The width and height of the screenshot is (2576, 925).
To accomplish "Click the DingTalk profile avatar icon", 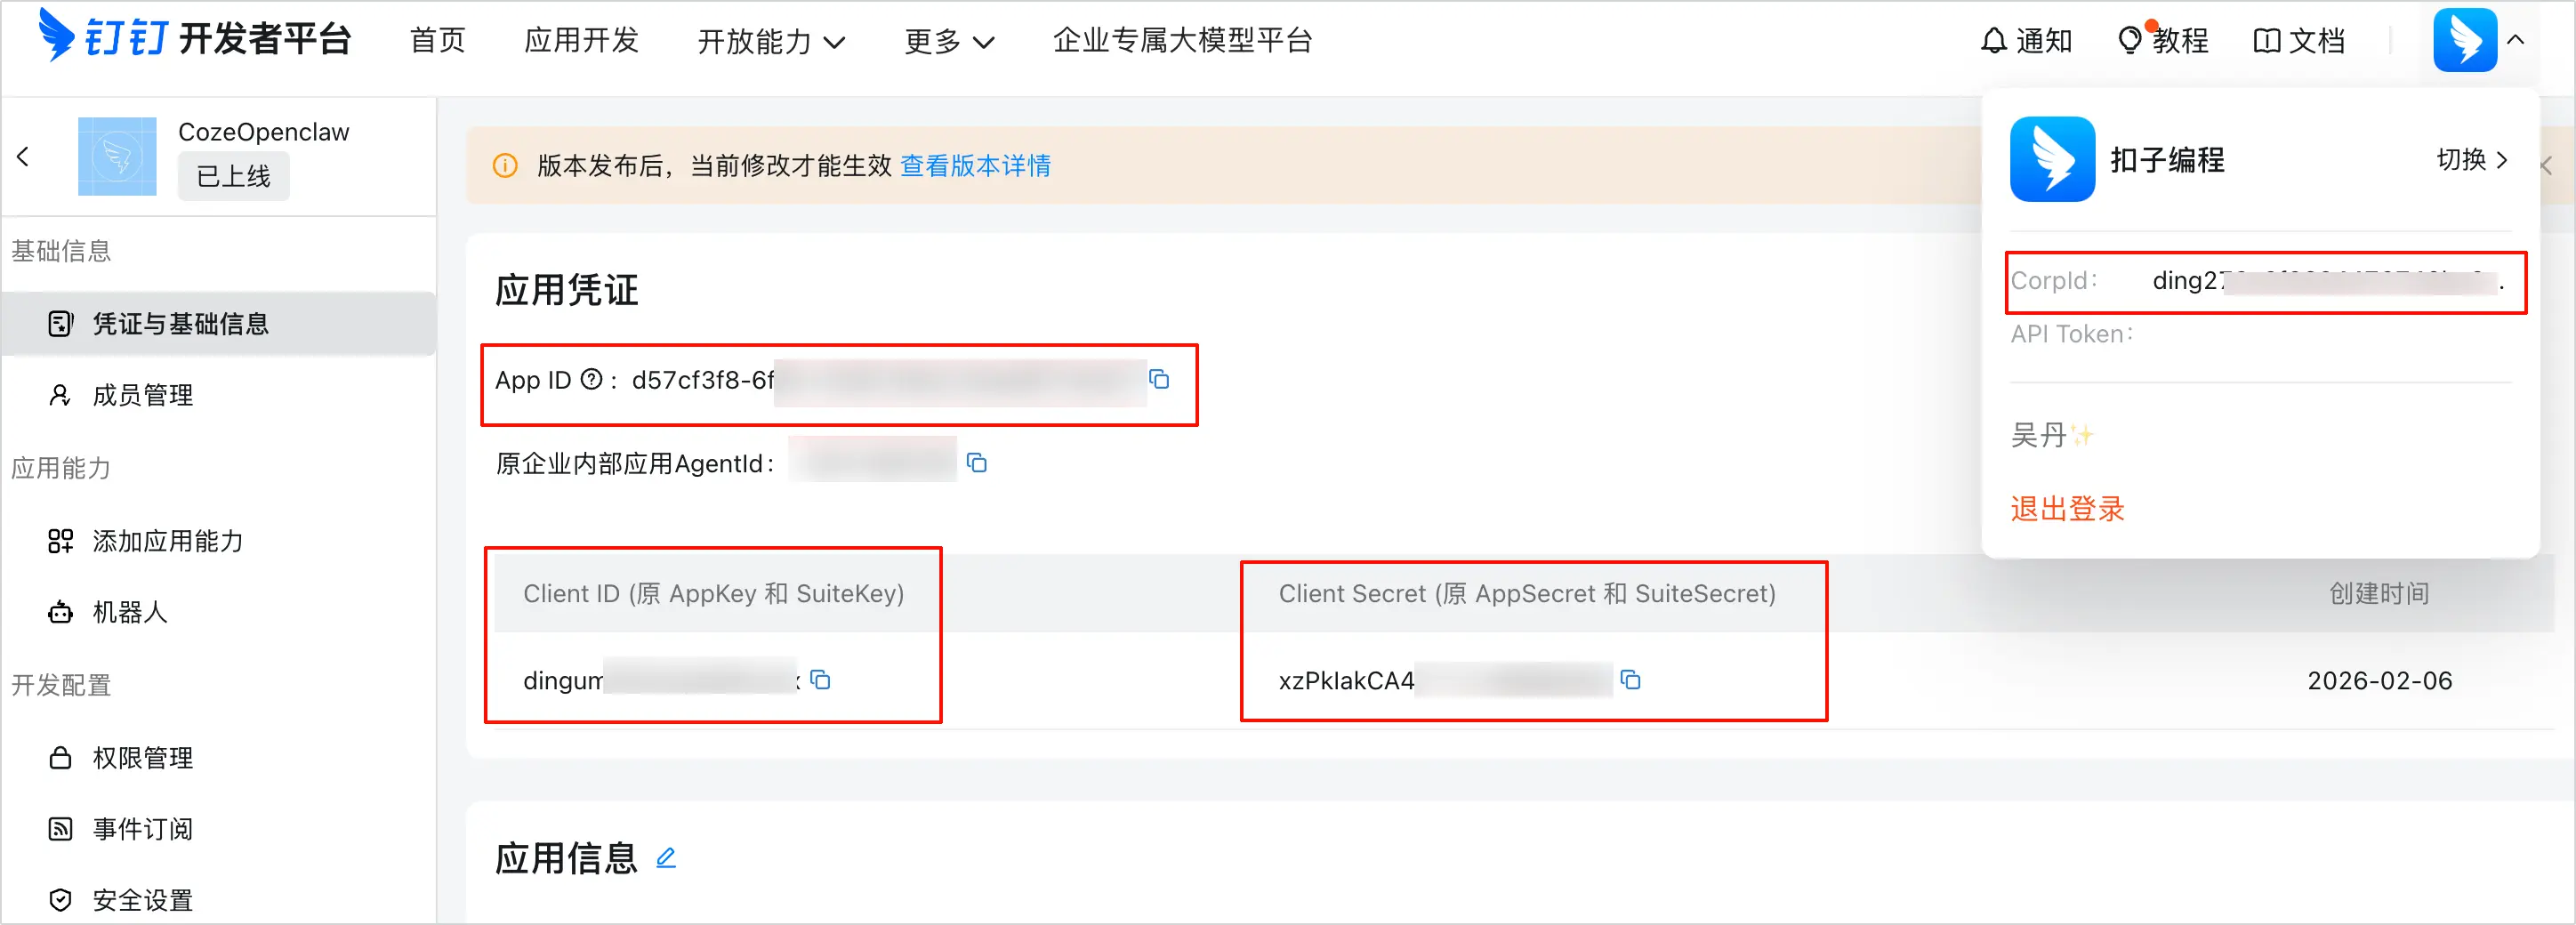I will click(x=2464, y=41).
